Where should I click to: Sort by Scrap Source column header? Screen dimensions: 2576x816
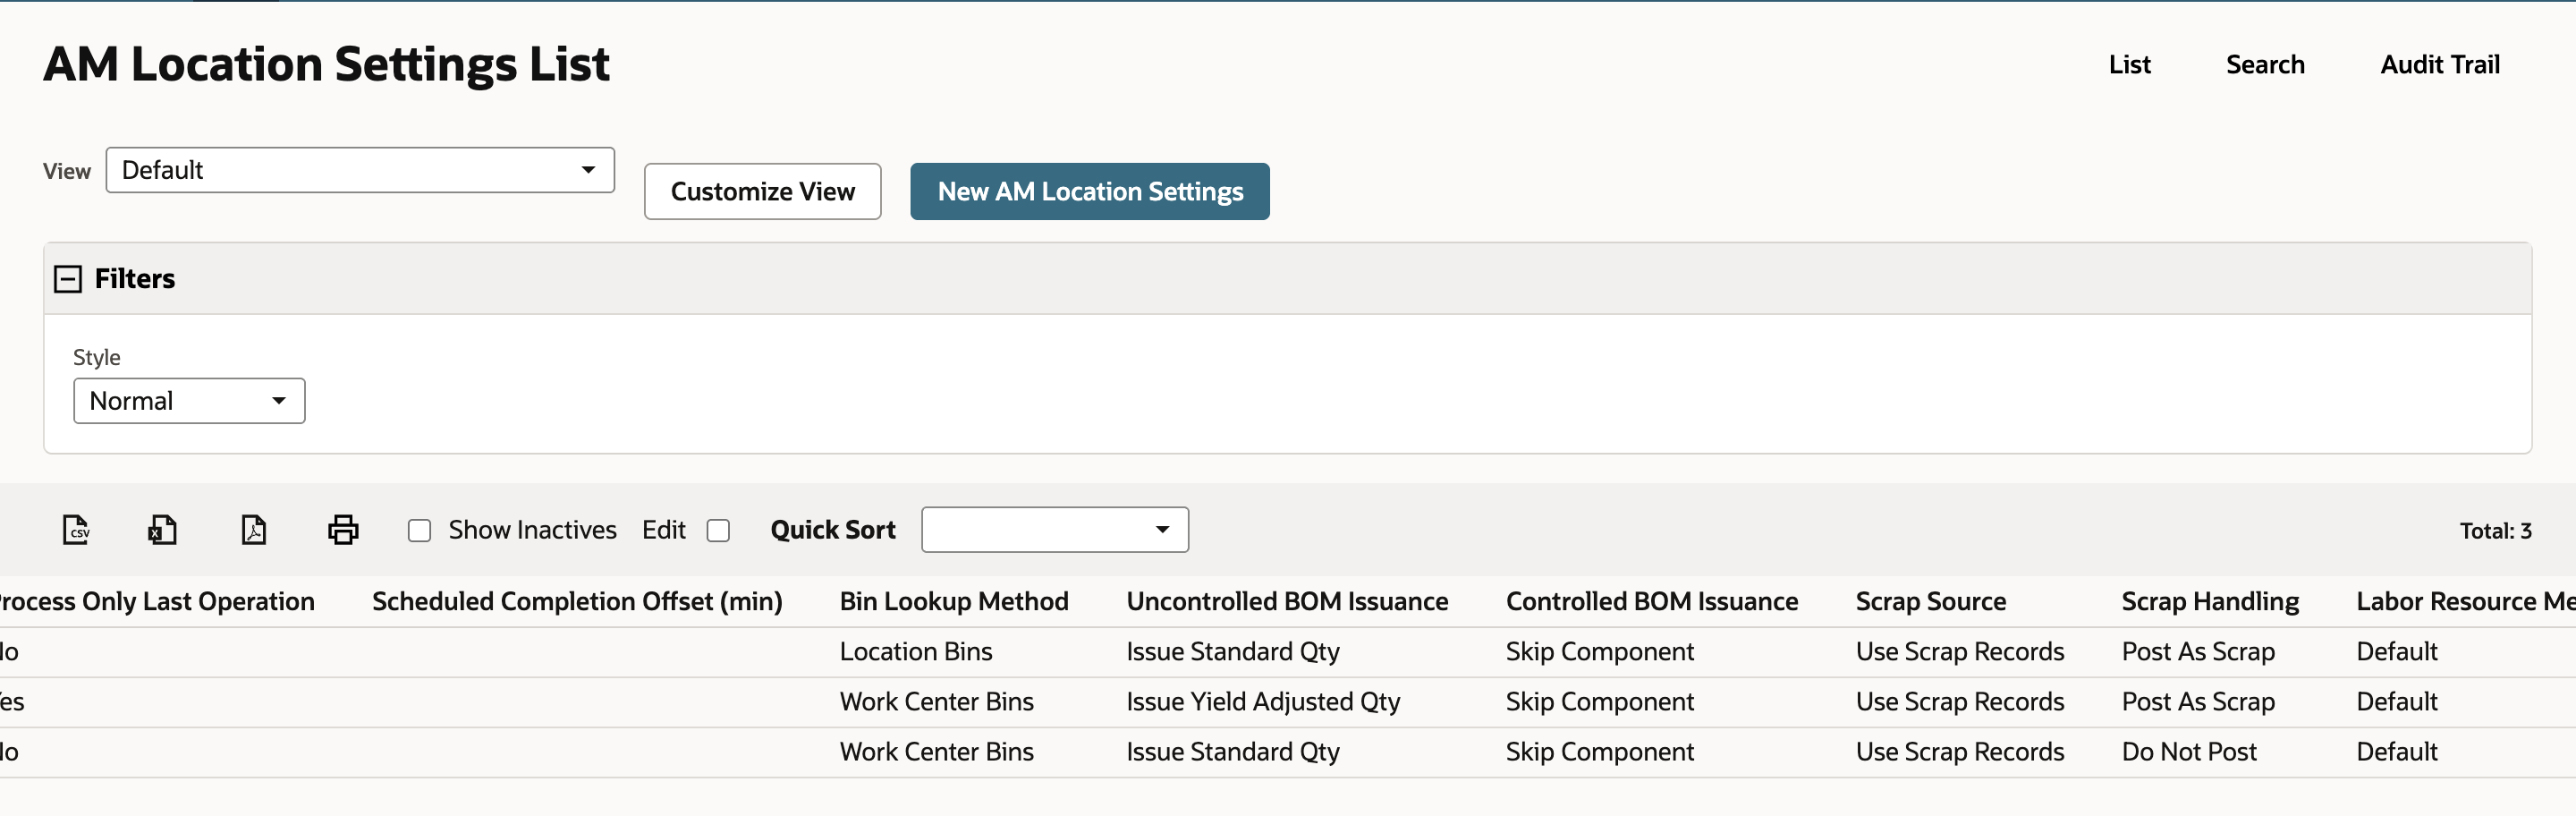coord(1931,601)
